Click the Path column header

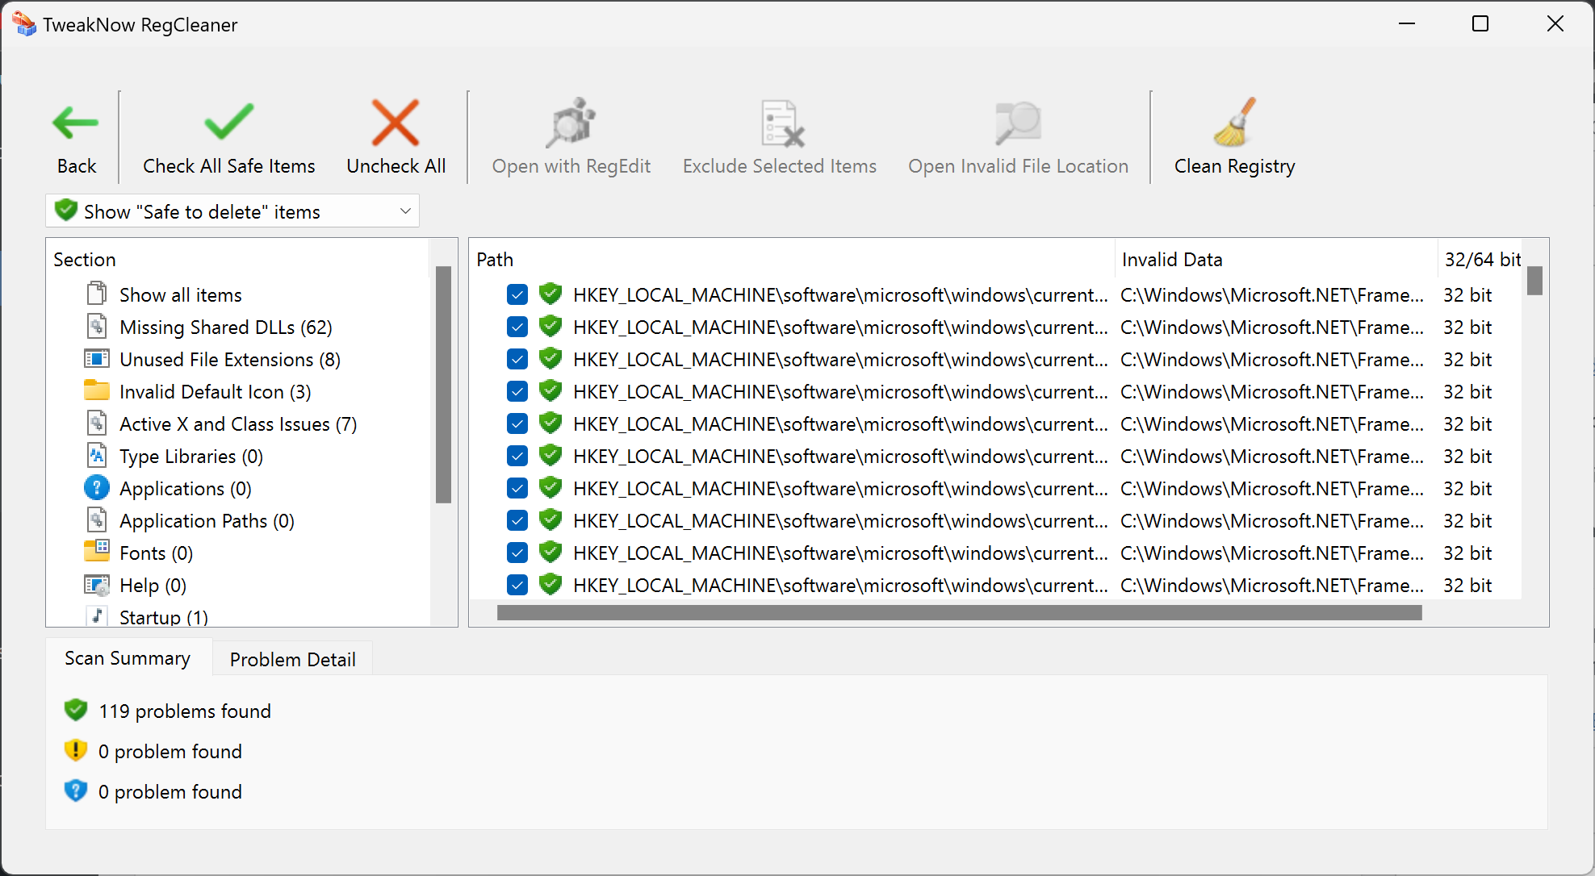pyautogui.click(x=791, y=259)
